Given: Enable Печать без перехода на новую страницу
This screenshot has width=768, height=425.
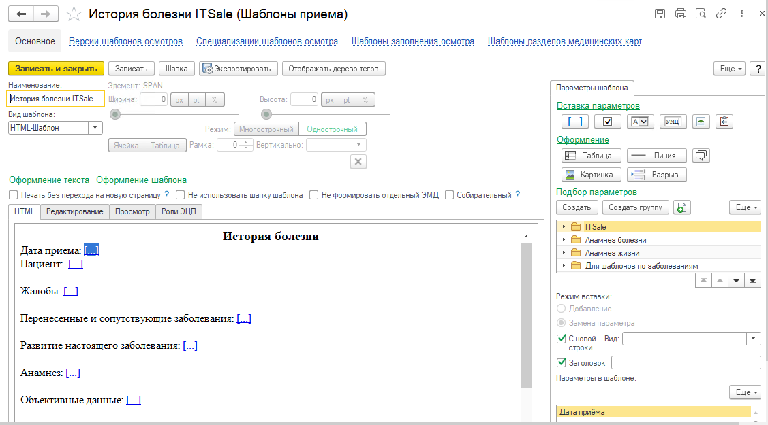Looking at the screenshot, I should pyautogui.click(x=13, y=195).
